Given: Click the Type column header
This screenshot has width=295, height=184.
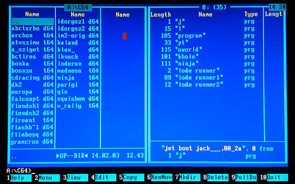Looking at the screenshot, I should coord(251,14).
